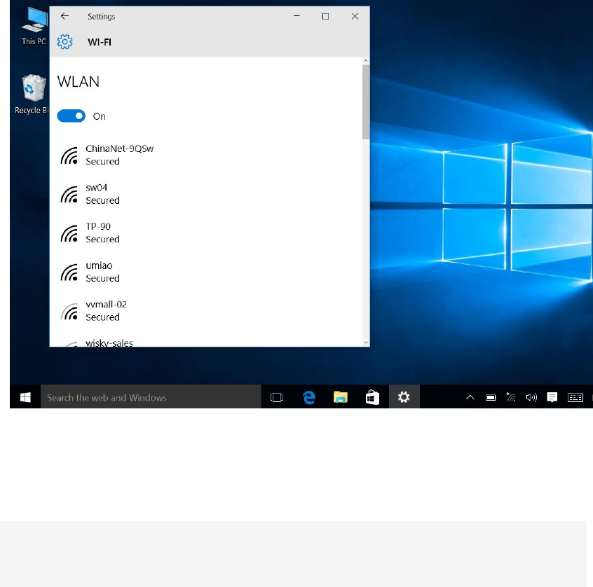The width and height of the screenshot is (593, 587).
Task: Click the scrollbar up arrow in Settings
Action: [366, 60]
